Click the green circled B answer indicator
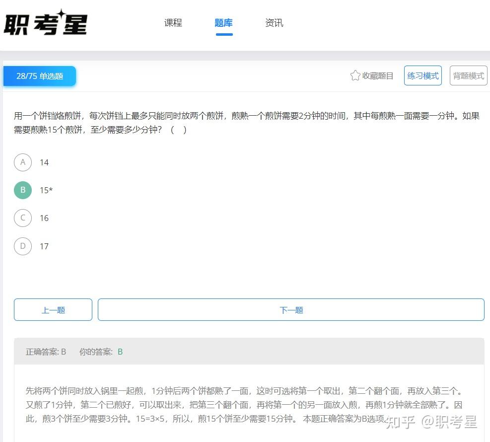 click(x=22, y=190)
